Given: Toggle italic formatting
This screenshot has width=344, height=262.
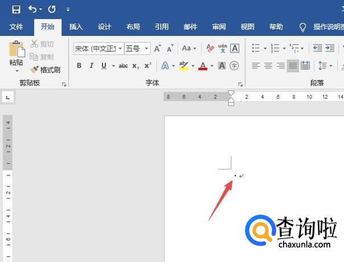Looking at the screenshot, I should point(91,66).
